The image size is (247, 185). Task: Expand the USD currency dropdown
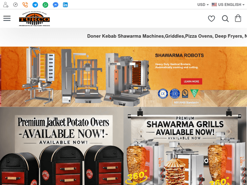[203, 5]
